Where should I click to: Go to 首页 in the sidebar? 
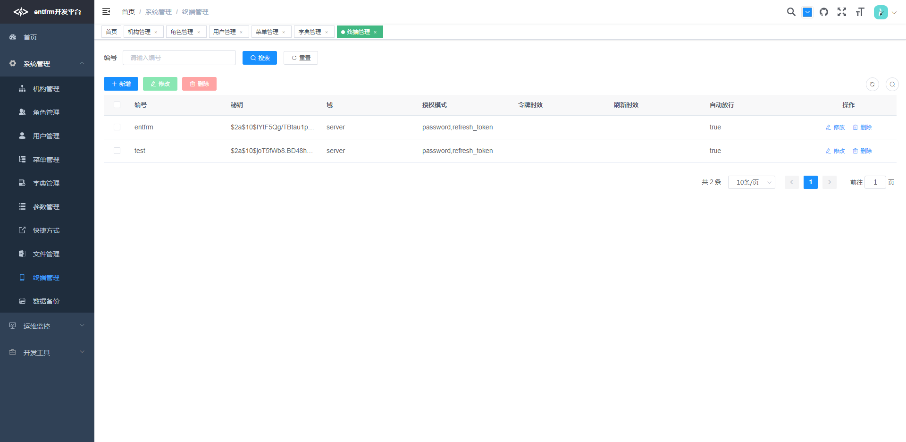pos(47,37)
